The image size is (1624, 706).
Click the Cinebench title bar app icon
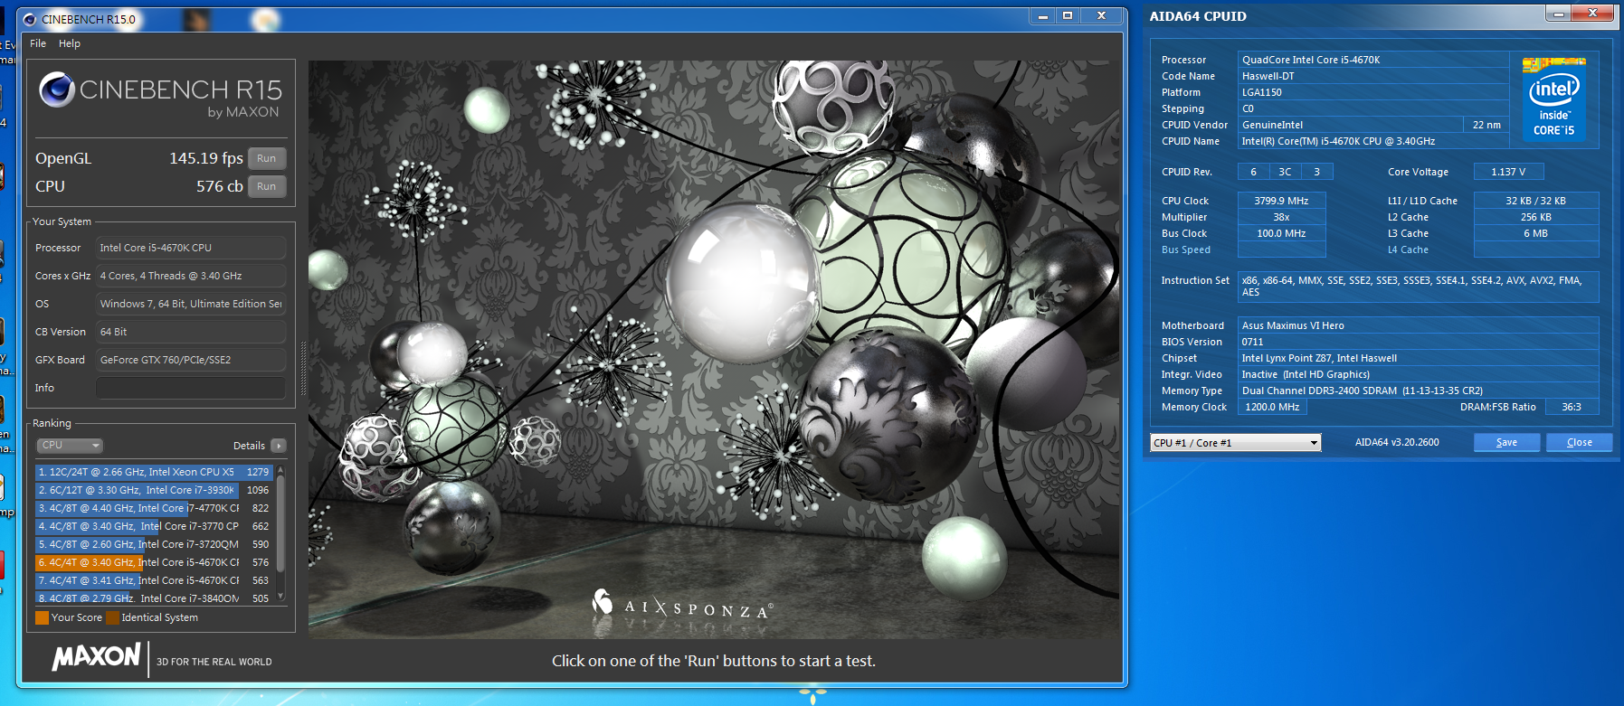tap(30, 19)
